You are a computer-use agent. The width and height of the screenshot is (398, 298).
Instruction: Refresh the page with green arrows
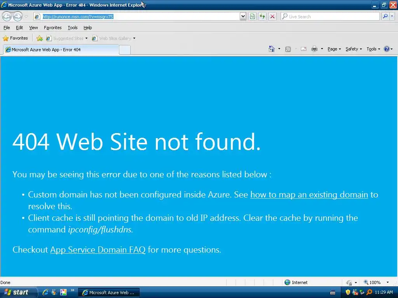pyautogui.click(x=262, y=16)
